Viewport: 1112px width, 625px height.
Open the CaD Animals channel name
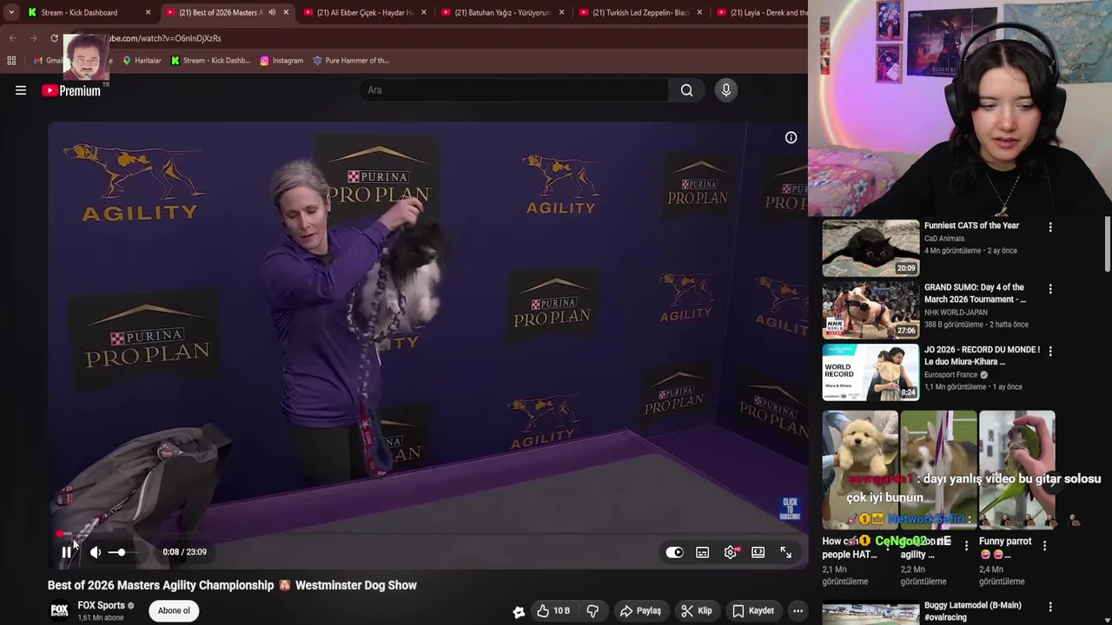(944, 239)
